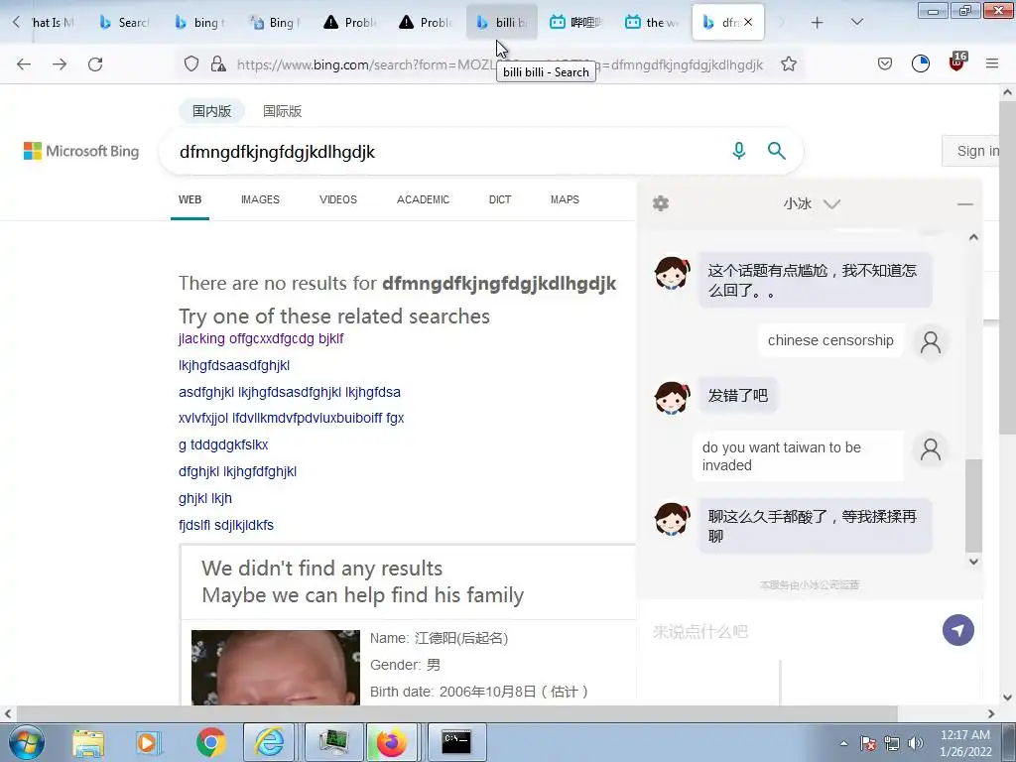The width and height of the screenshot is (1016, 762).
Task: Open related search 'fjdslfl sdjlkjldkfs'
Action: (226, 525)
